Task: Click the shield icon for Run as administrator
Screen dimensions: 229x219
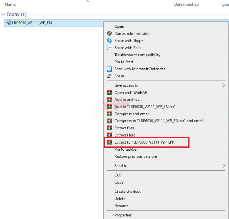Action: [x=109, y=33]
